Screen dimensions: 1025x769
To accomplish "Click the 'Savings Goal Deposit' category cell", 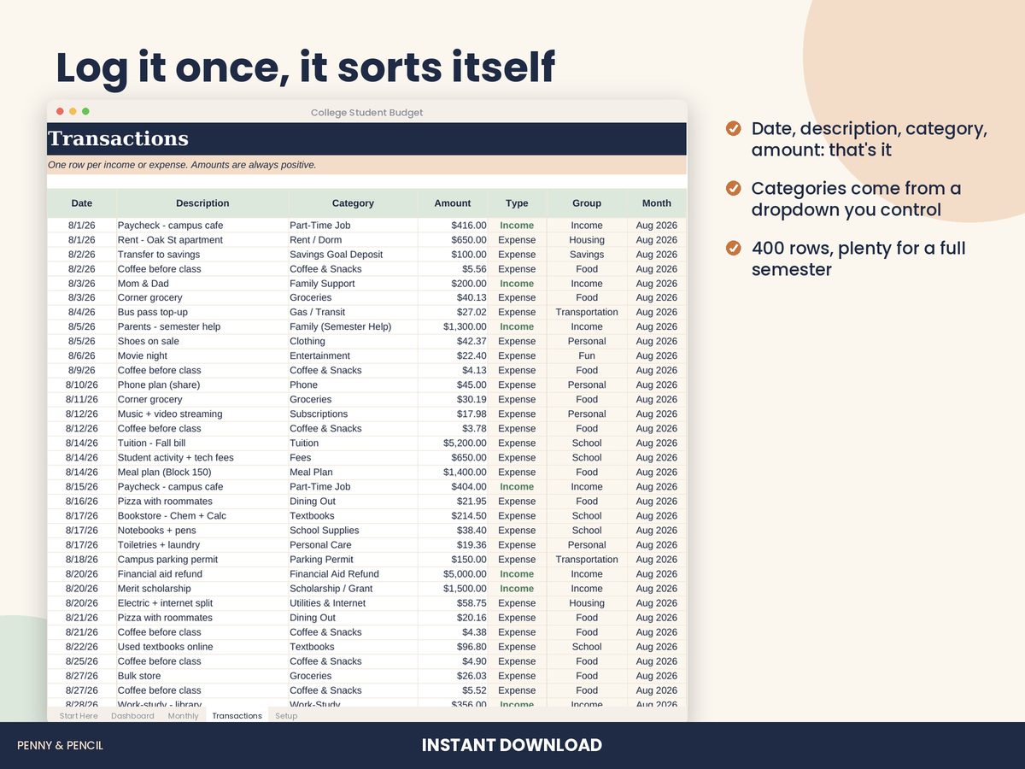I will pyautogui.click(x=353, y=255).
